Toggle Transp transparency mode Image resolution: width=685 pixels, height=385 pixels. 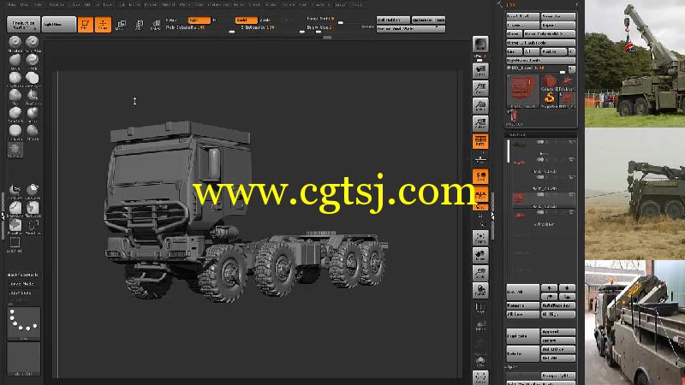point(480,326)
